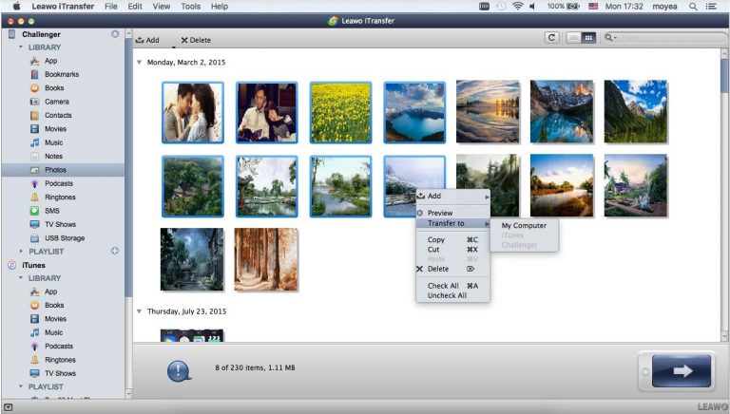Choose Check All in context menu
Screen dimensions: 730x414
point(453,286)
